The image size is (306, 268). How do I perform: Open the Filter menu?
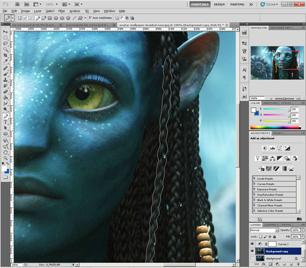click(61, 10)
